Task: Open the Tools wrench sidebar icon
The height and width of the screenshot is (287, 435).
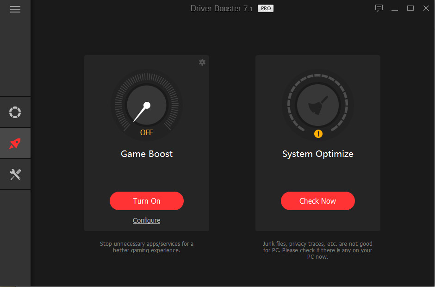Action: click(x=15, y=175)
